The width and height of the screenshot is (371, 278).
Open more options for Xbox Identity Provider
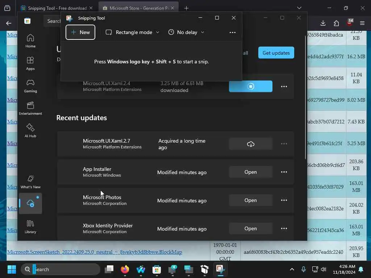(x=284, y=229)
